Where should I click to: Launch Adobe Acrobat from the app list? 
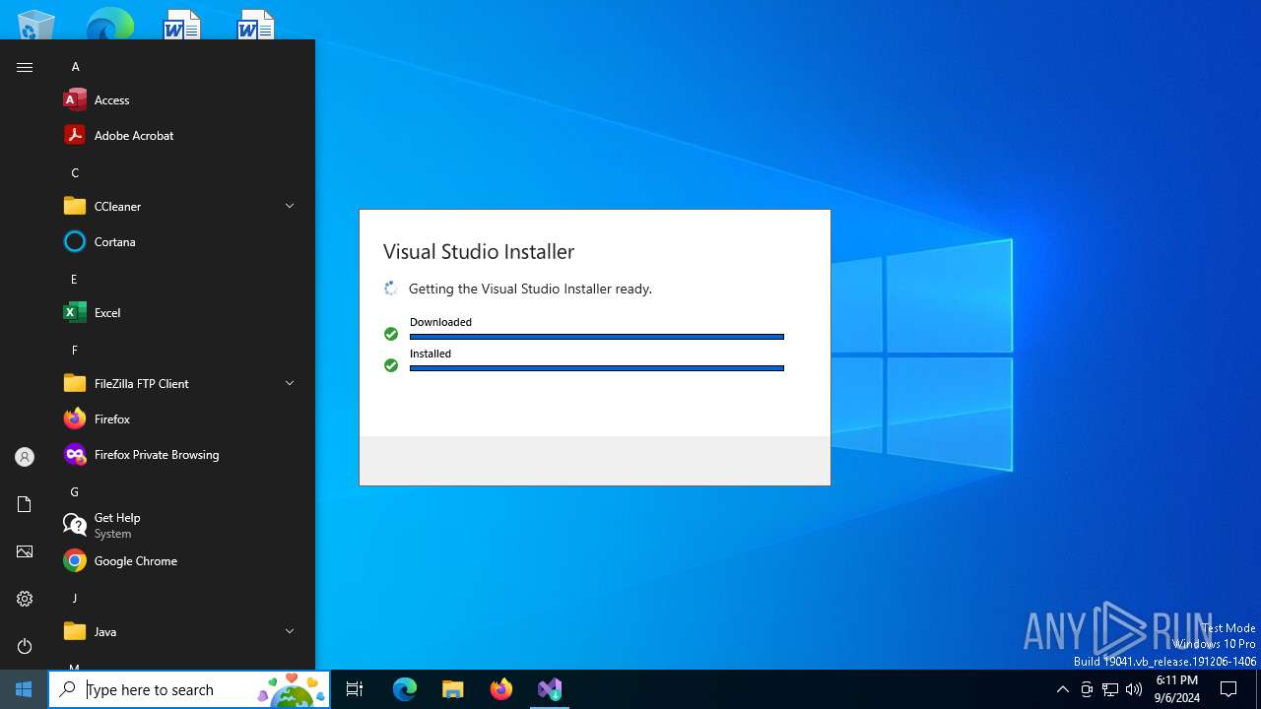[x=181, y=135]
